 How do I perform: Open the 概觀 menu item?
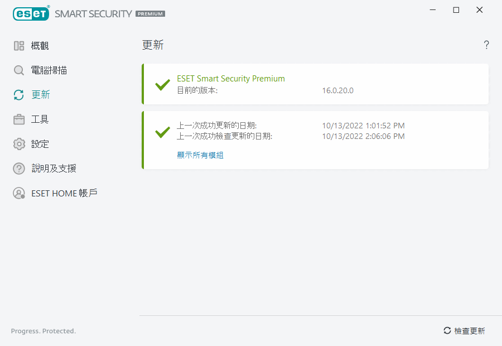coord(40,46)
